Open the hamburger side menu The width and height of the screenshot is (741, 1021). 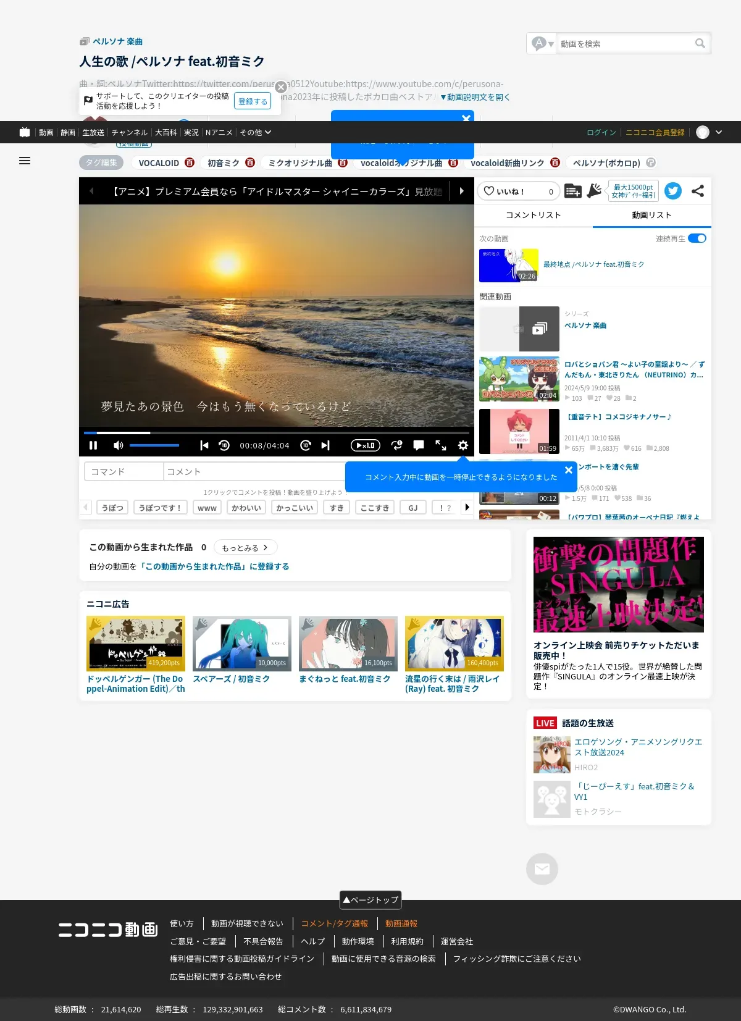[25, 161]
